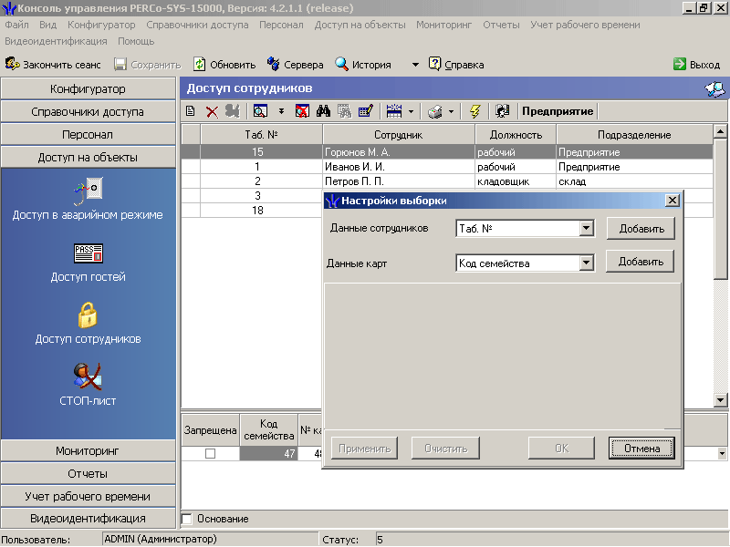Click Добавить next to Данные сотрудников

(x=641, y=229)
